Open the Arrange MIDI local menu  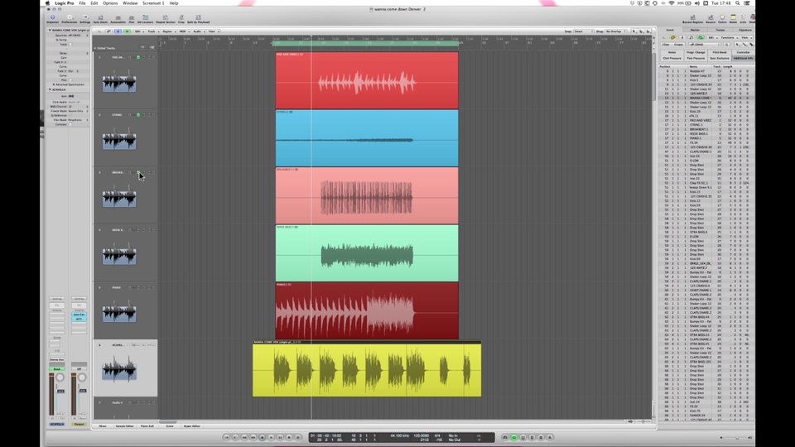point(184,31)
